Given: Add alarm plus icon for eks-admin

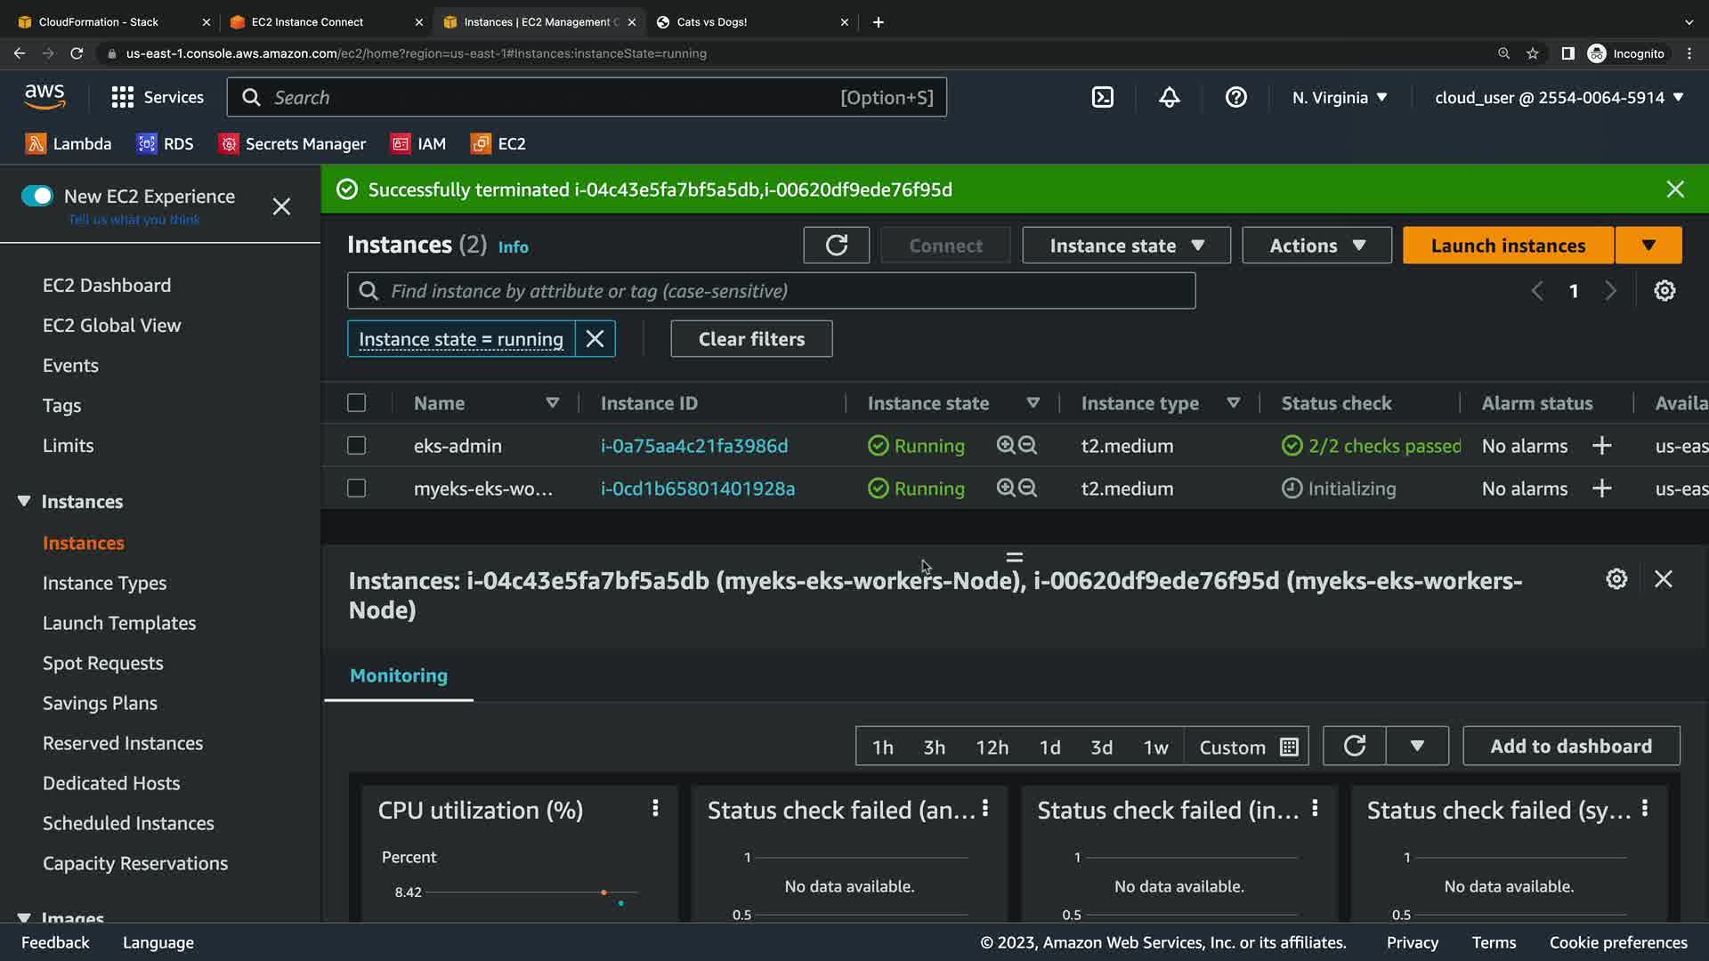Looking at the screenshot, I should pos(1601,446).
